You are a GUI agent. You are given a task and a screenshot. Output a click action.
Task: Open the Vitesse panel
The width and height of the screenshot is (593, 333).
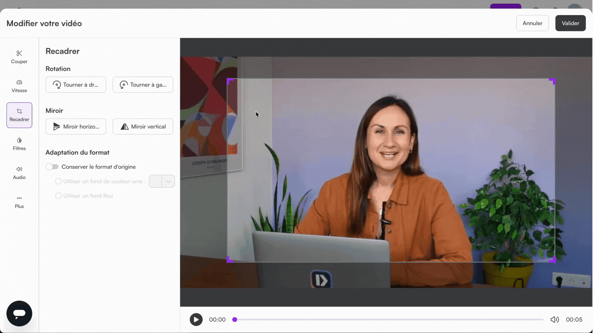[x=19, y=86]
